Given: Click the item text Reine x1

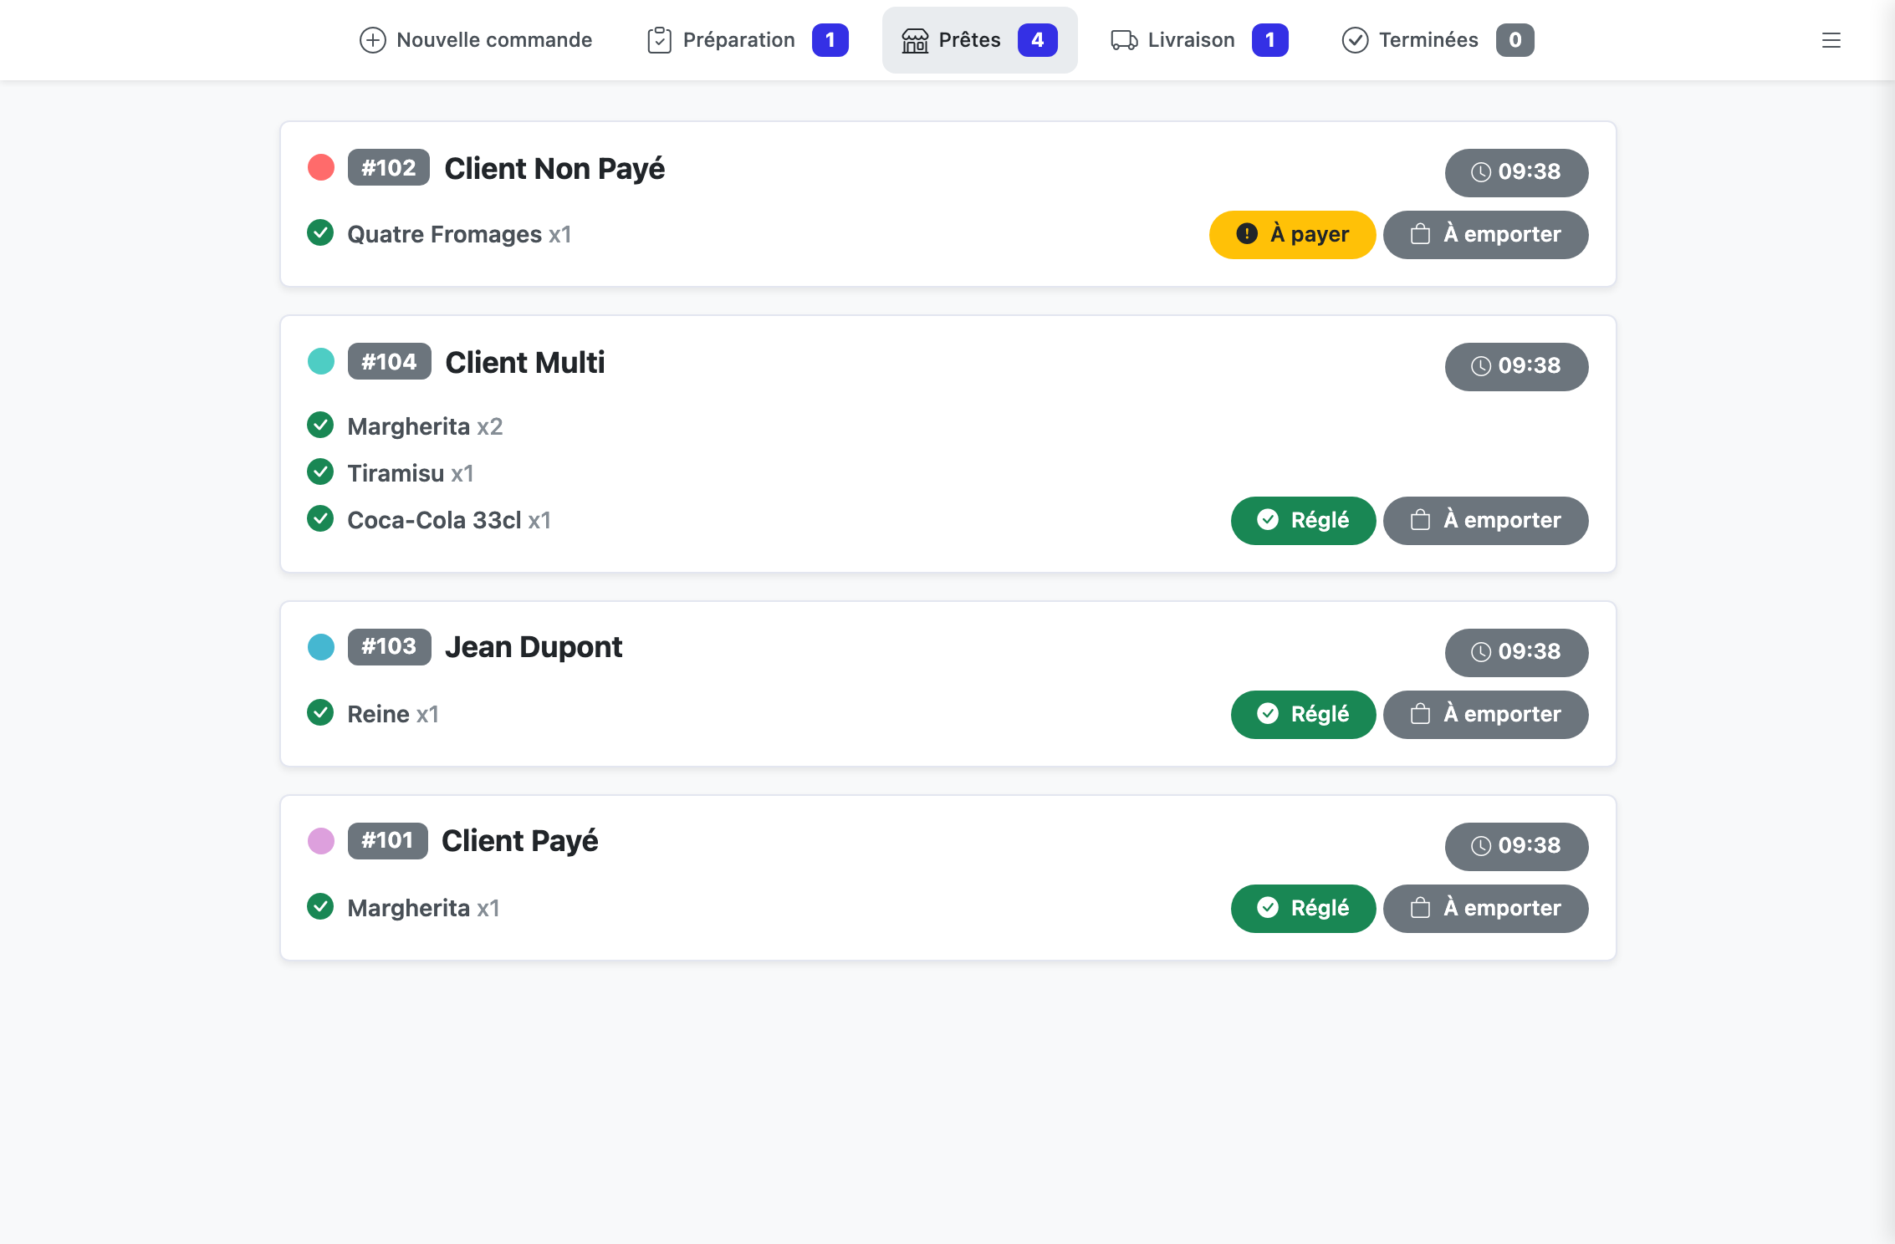Looking at the screenshot, I should point(393,715).
